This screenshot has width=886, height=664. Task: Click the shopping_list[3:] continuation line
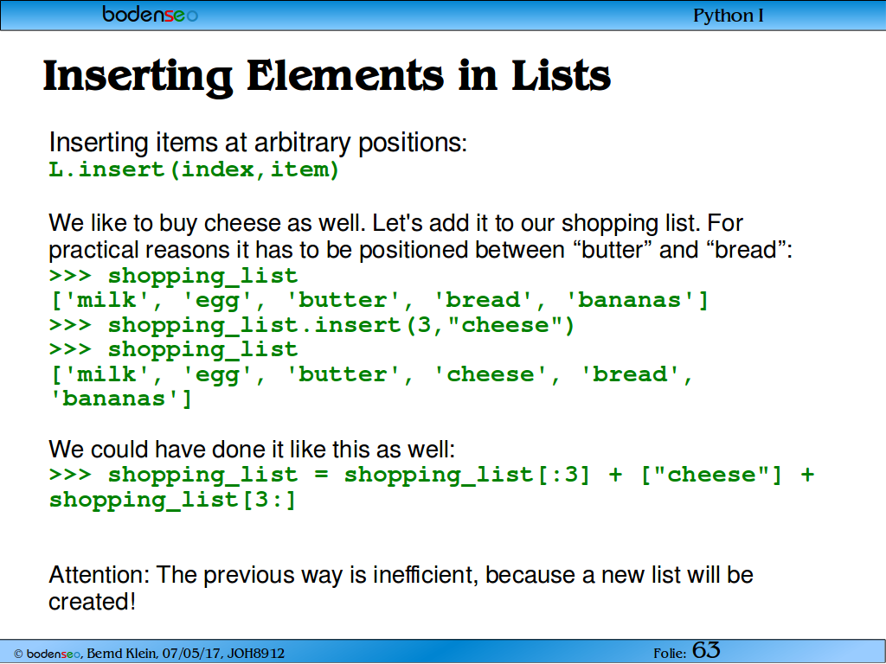pyautogui.click(x=172, y=500)
